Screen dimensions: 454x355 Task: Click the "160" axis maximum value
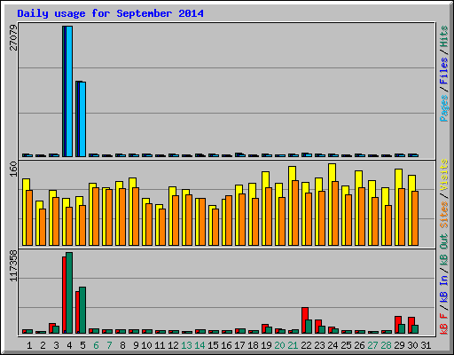click(13, 169)
